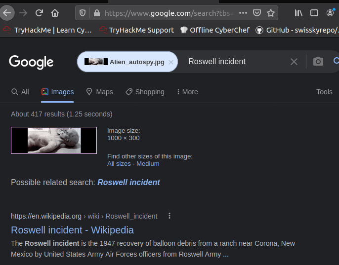Viewport: 339px width, 265px height.
Task: Toggle the sidebar view icon
Action: point(314,13)
